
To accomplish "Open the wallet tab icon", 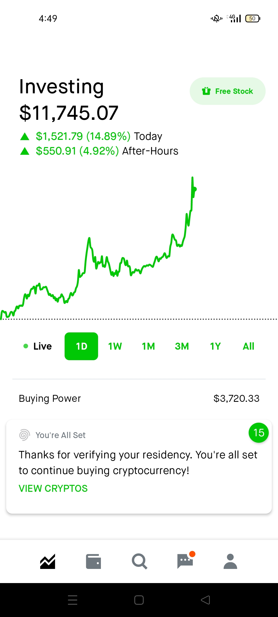I will tap(93, 561).
